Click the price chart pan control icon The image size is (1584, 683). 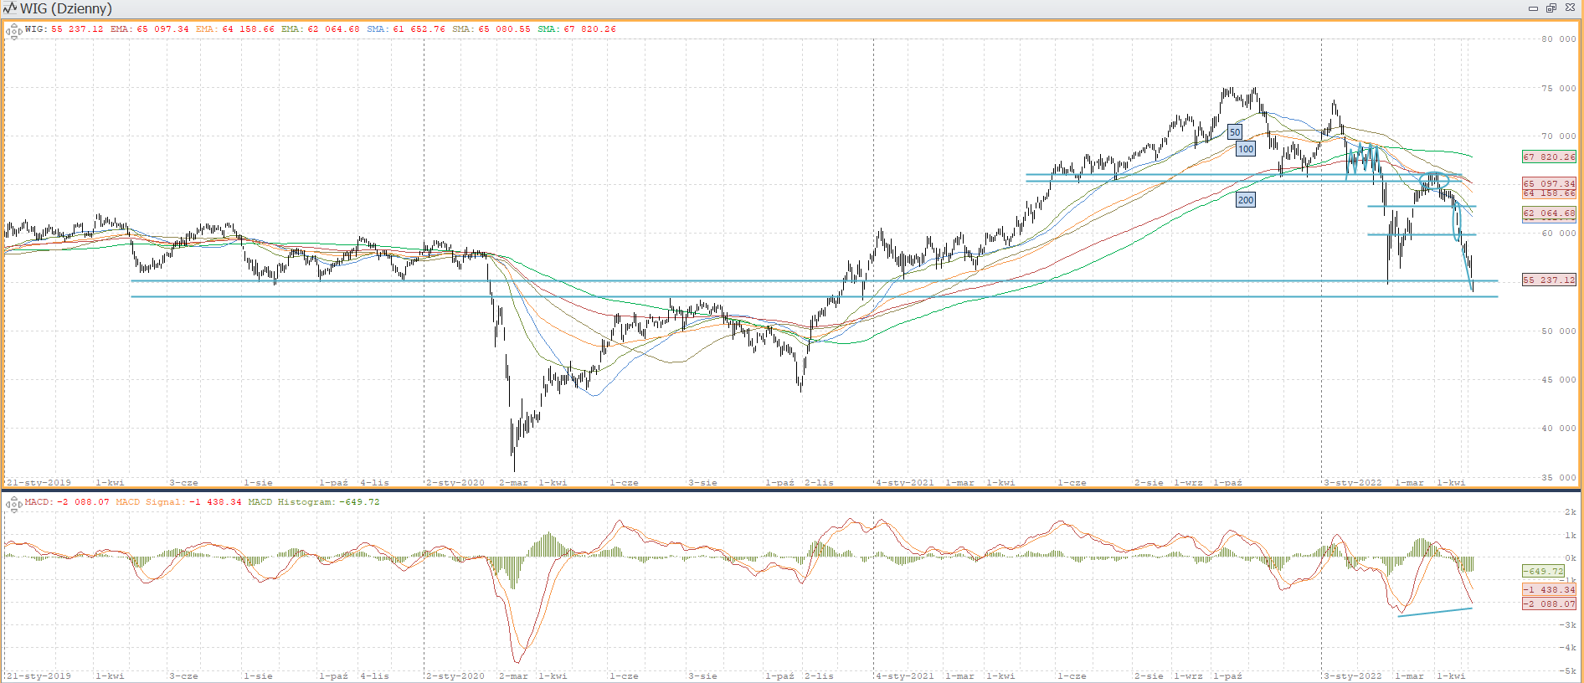click(13, 32)
